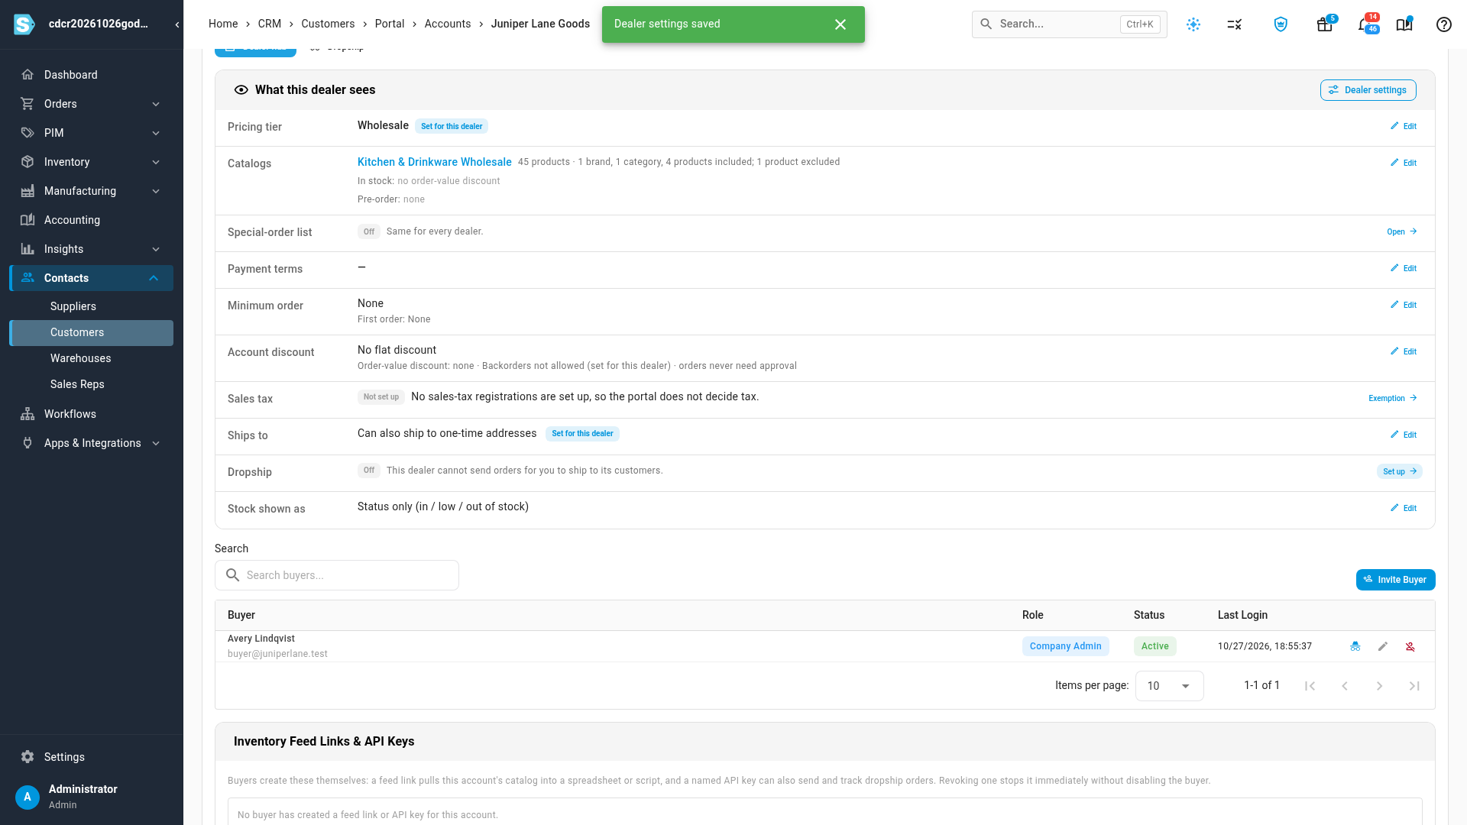Collapse the Contacts menu
The image size is (1467, 825).
point(91,278)
